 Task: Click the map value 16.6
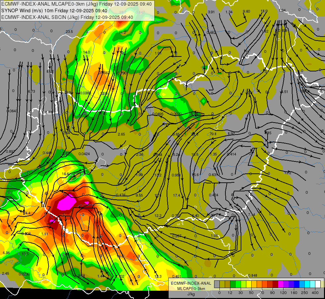point(65,174)
